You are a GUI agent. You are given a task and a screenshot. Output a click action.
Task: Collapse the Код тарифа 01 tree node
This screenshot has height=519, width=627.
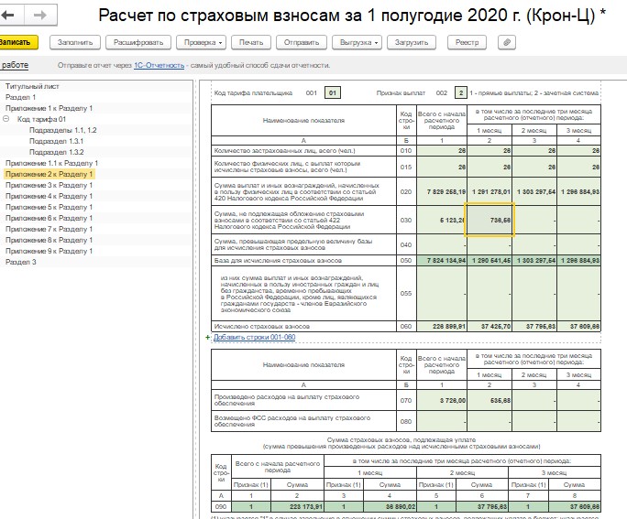coord(6,119)
